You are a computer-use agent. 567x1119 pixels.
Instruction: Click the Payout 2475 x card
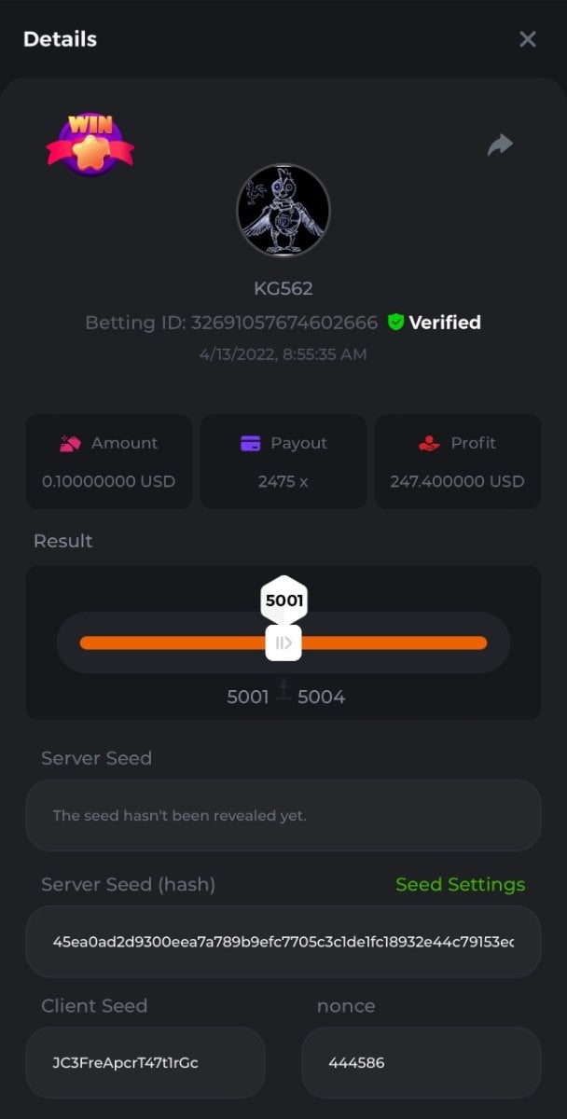point(283,463)
